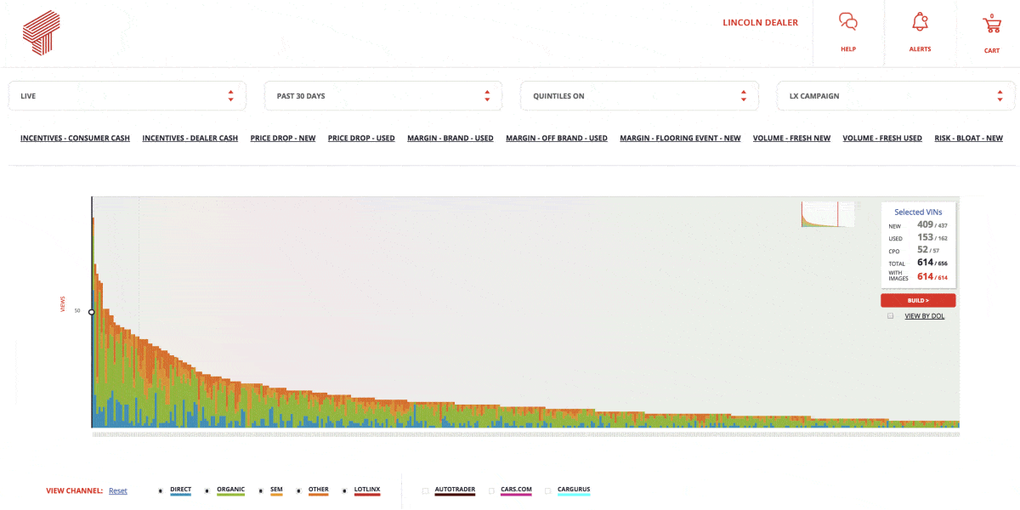Open the LX CAMPAIGN dropdown

pyautogui.click(x=896, y=96)
